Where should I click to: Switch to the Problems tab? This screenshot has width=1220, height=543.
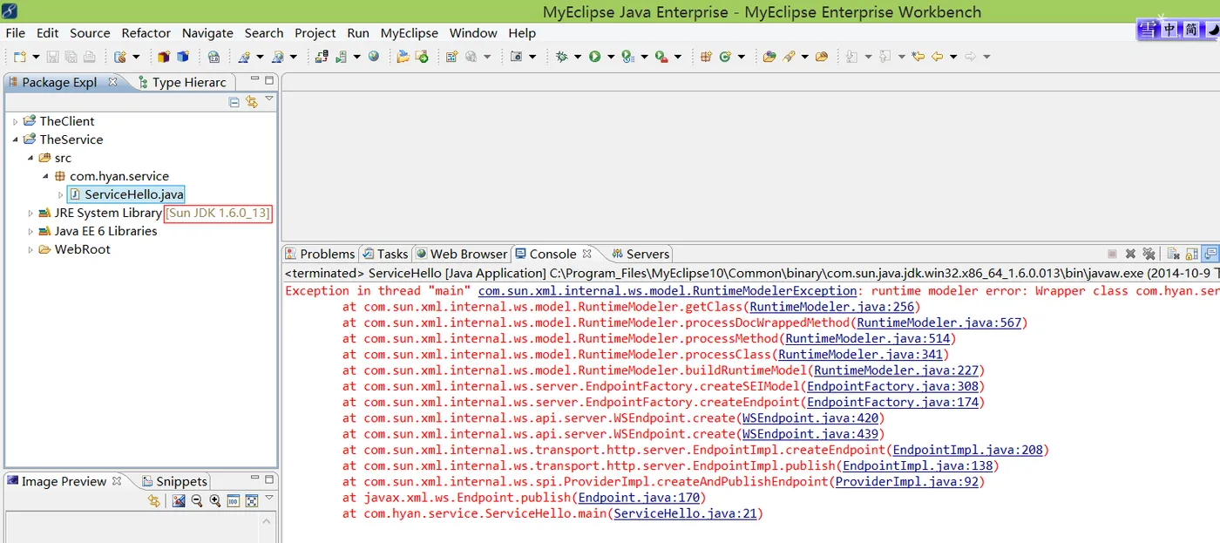[x=320, y=254]
